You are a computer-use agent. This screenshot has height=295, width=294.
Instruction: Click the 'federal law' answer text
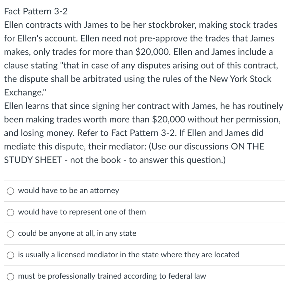coord(112,276)
